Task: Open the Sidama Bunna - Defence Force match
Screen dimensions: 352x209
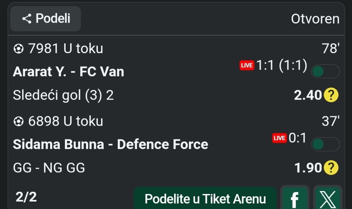Action: (110, 144)
